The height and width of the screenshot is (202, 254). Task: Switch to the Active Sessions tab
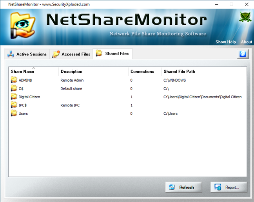[x=27, y=54]
